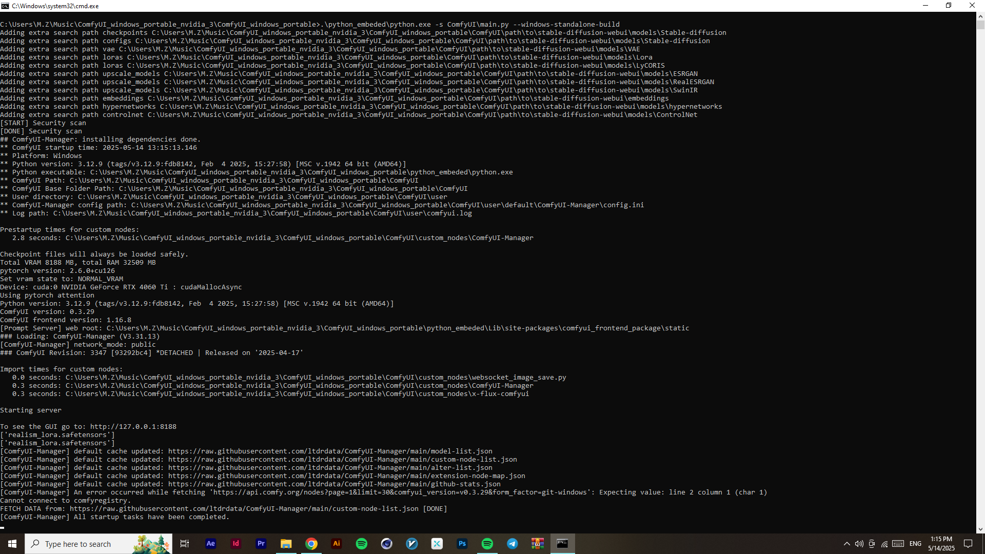The image size is (985, 554).
Task: Open WinRAR taskbar icon
Action: coord(537,544)
